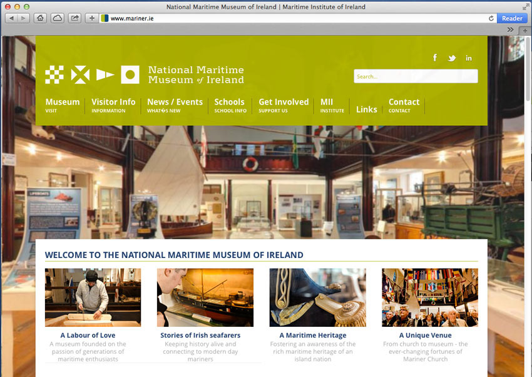
Task: Open the ship model thumbnail for Irish seafarers
Action: pos(205,297)
